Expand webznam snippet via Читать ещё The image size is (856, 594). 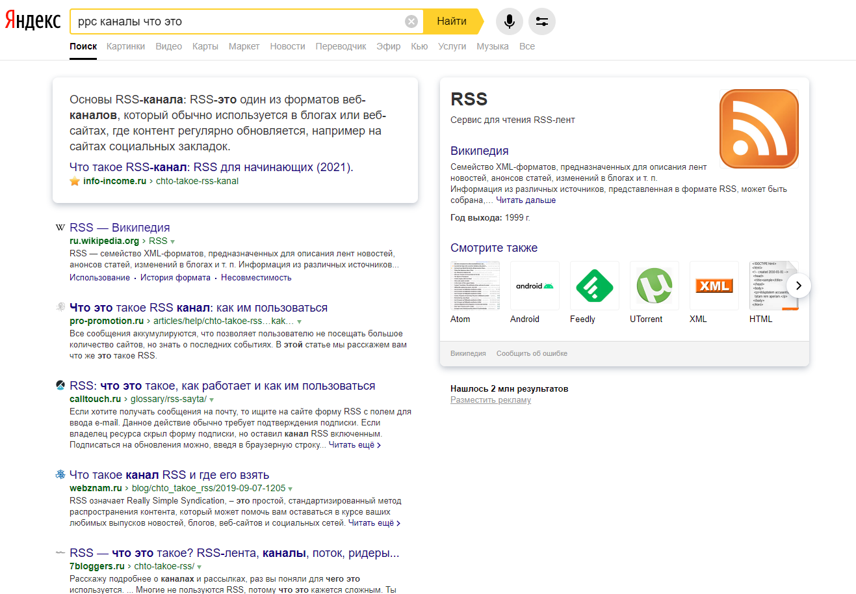[374, 523]
